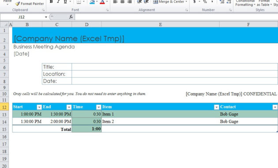Open the Item column filter dropdown
The height and width of the screenshot is (168, 278).
[217, 107]
